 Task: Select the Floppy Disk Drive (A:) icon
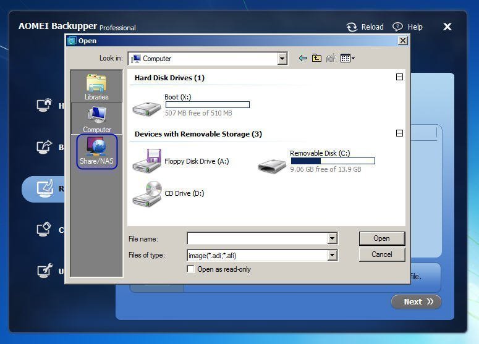(146, 161)
